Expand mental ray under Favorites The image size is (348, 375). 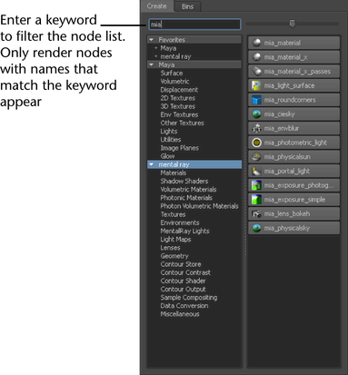tap(156, 56)
